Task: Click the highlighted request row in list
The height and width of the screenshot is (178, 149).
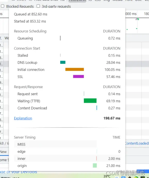Action: coord(4,64)
